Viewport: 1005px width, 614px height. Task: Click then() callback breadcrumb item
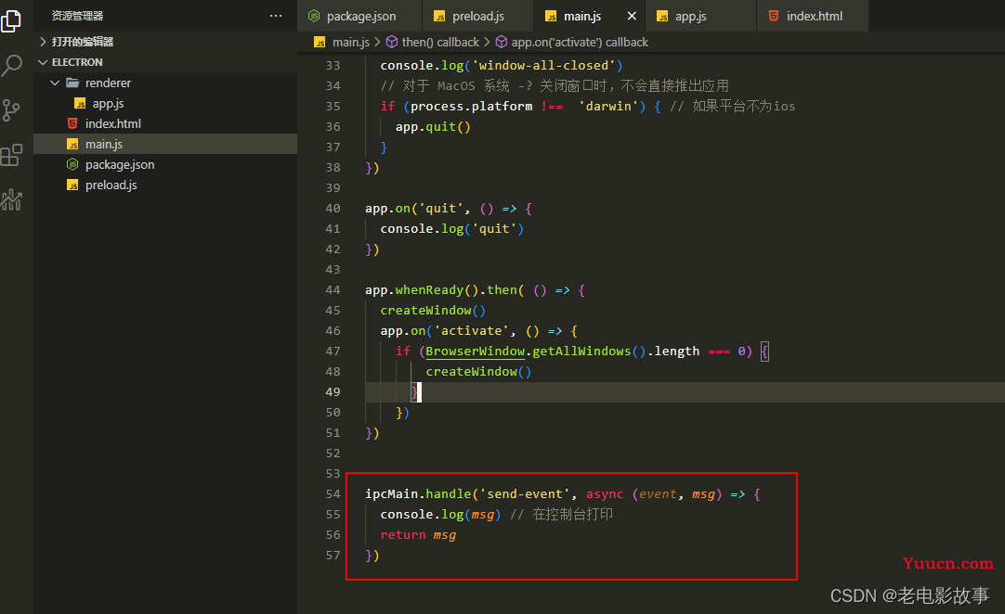coord(440,43)
